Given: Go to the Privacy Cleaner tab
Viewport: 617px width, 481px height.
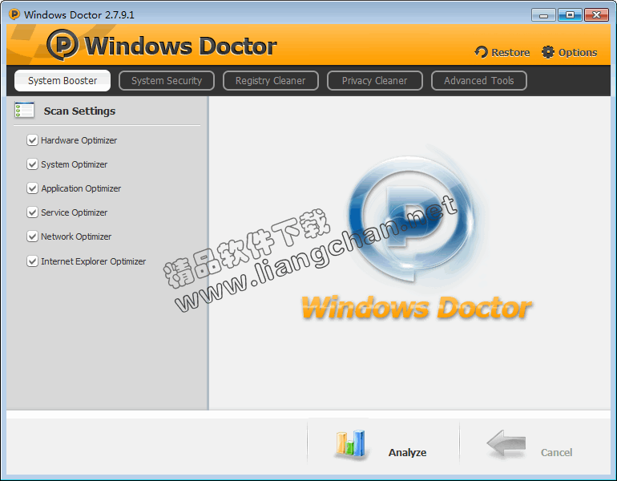Looking at the screenshot, I should (375, 81).
